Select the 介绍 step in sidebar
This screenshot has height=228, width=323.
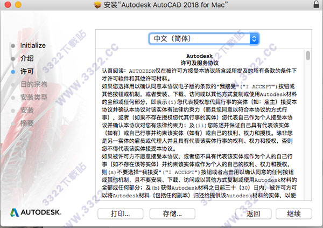pyautogui.click(x=27, y=58)
